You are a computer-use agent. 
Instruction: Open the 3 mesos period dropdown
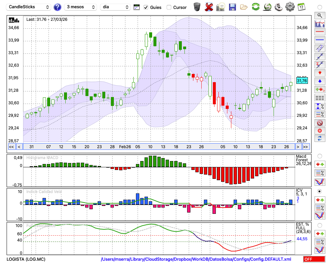[81, 7]
